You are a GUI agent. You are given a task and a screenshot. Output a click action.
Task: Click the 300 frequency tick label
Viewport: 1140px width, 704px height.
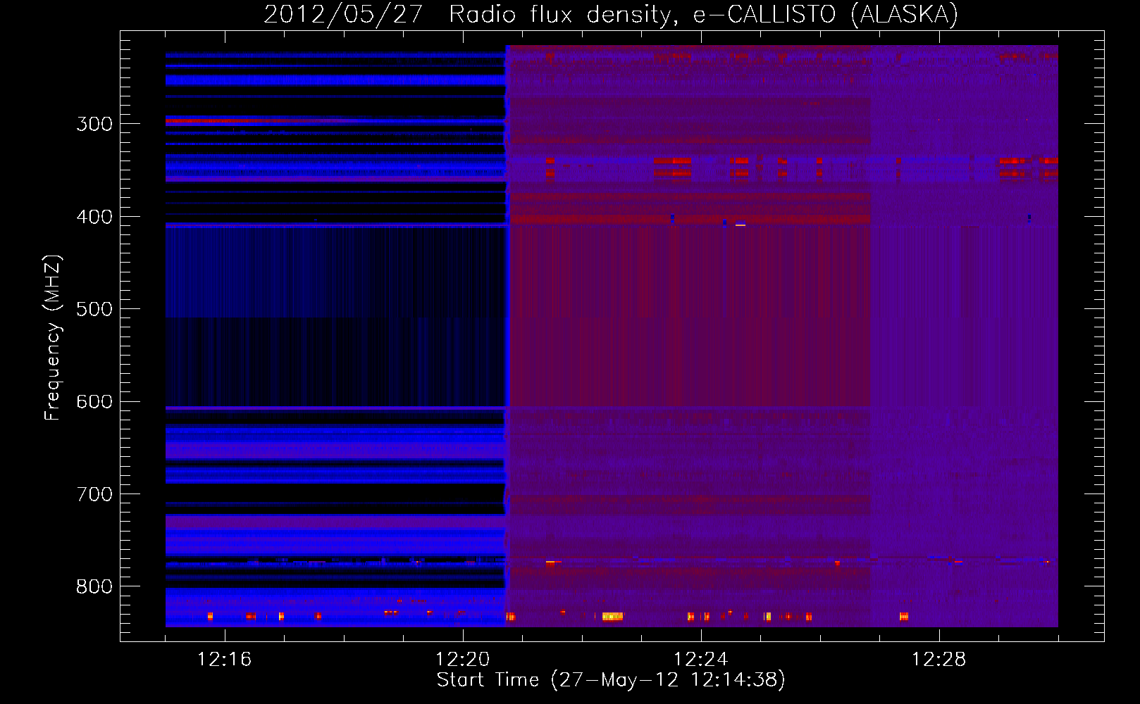(x=94, y=124)
